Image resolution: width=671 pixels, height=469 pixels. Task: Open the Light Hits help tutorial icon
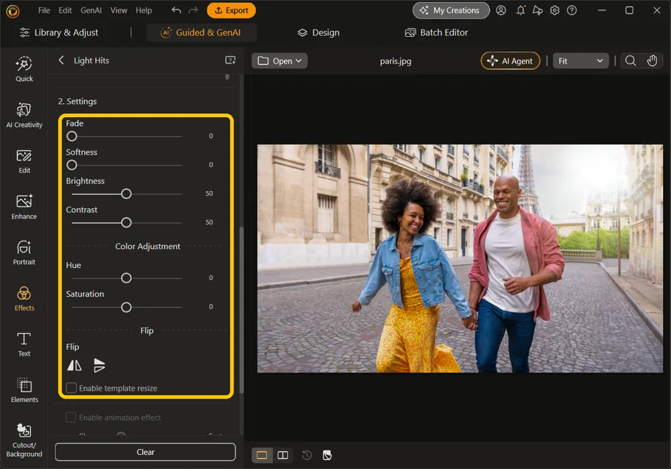(x=230, y=60)
